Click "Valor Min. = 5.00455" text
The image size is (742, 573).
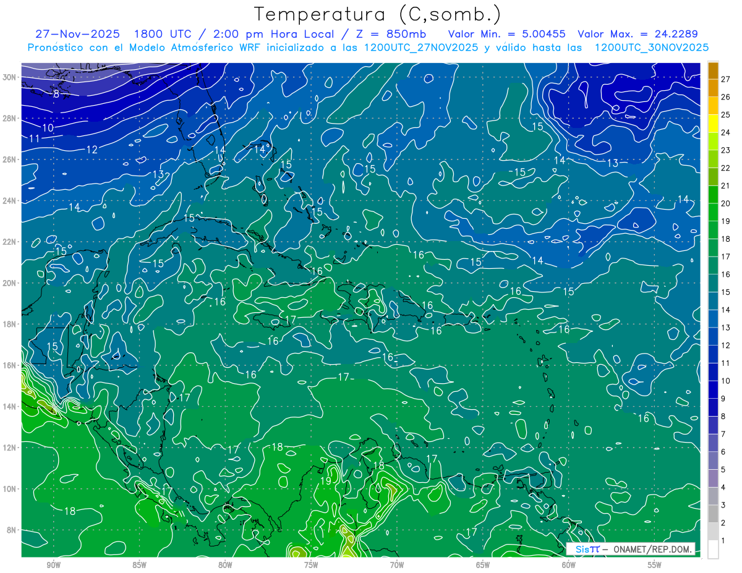tap(506, 34)
